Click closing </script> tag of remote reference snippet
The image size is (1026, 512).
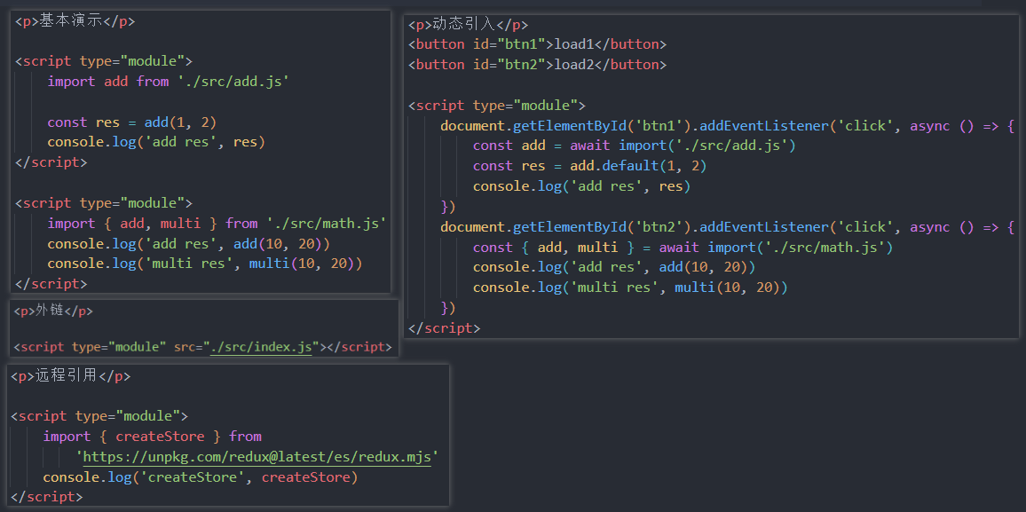(47, 497)
